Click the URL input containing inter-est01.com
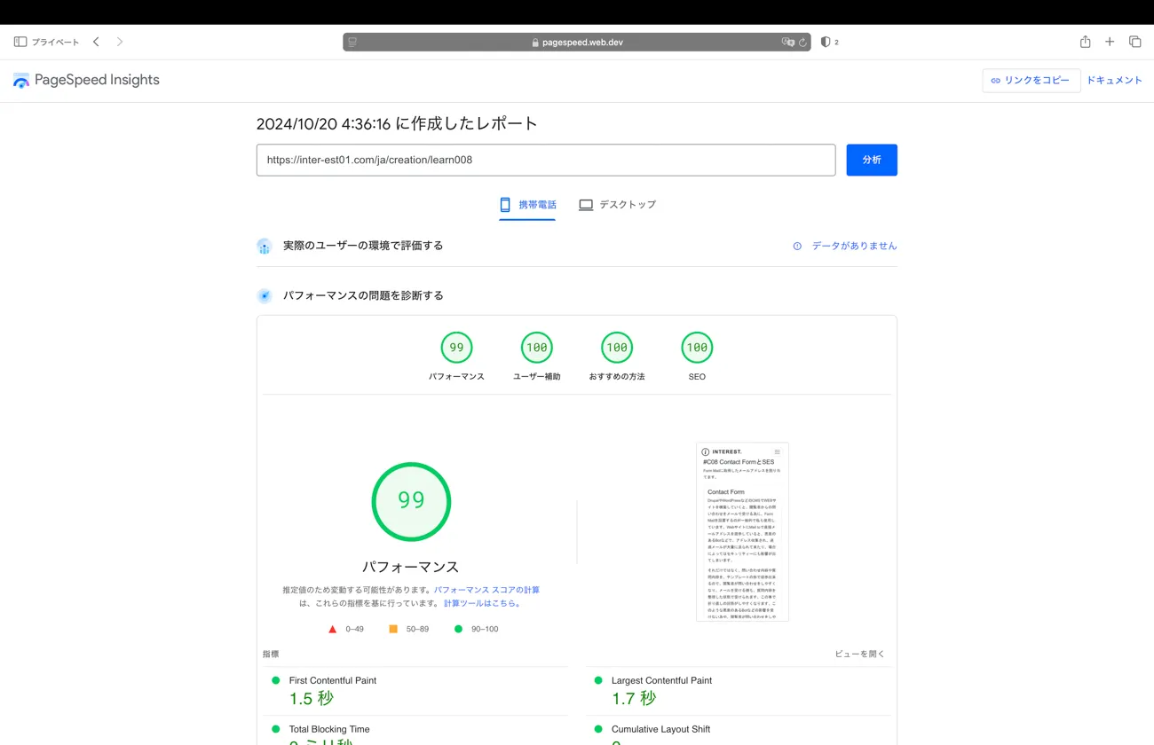Screen dimensions: 1154x745 coord(546,160)
